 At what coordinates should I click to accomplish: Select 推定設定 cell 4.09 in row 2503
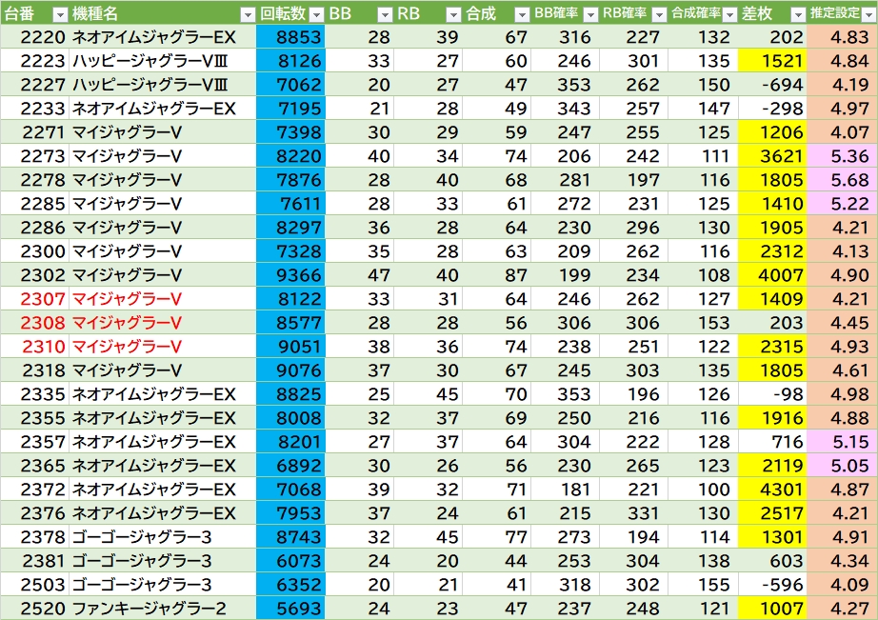[x=842, y=584]
